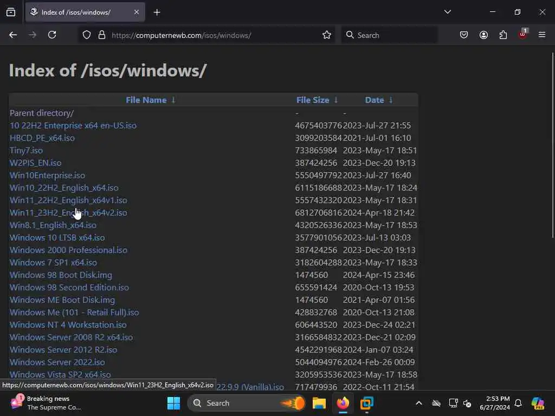Open the taskbar notification bell
Screen dimensions: 555x416
click(x=518, y=403)
